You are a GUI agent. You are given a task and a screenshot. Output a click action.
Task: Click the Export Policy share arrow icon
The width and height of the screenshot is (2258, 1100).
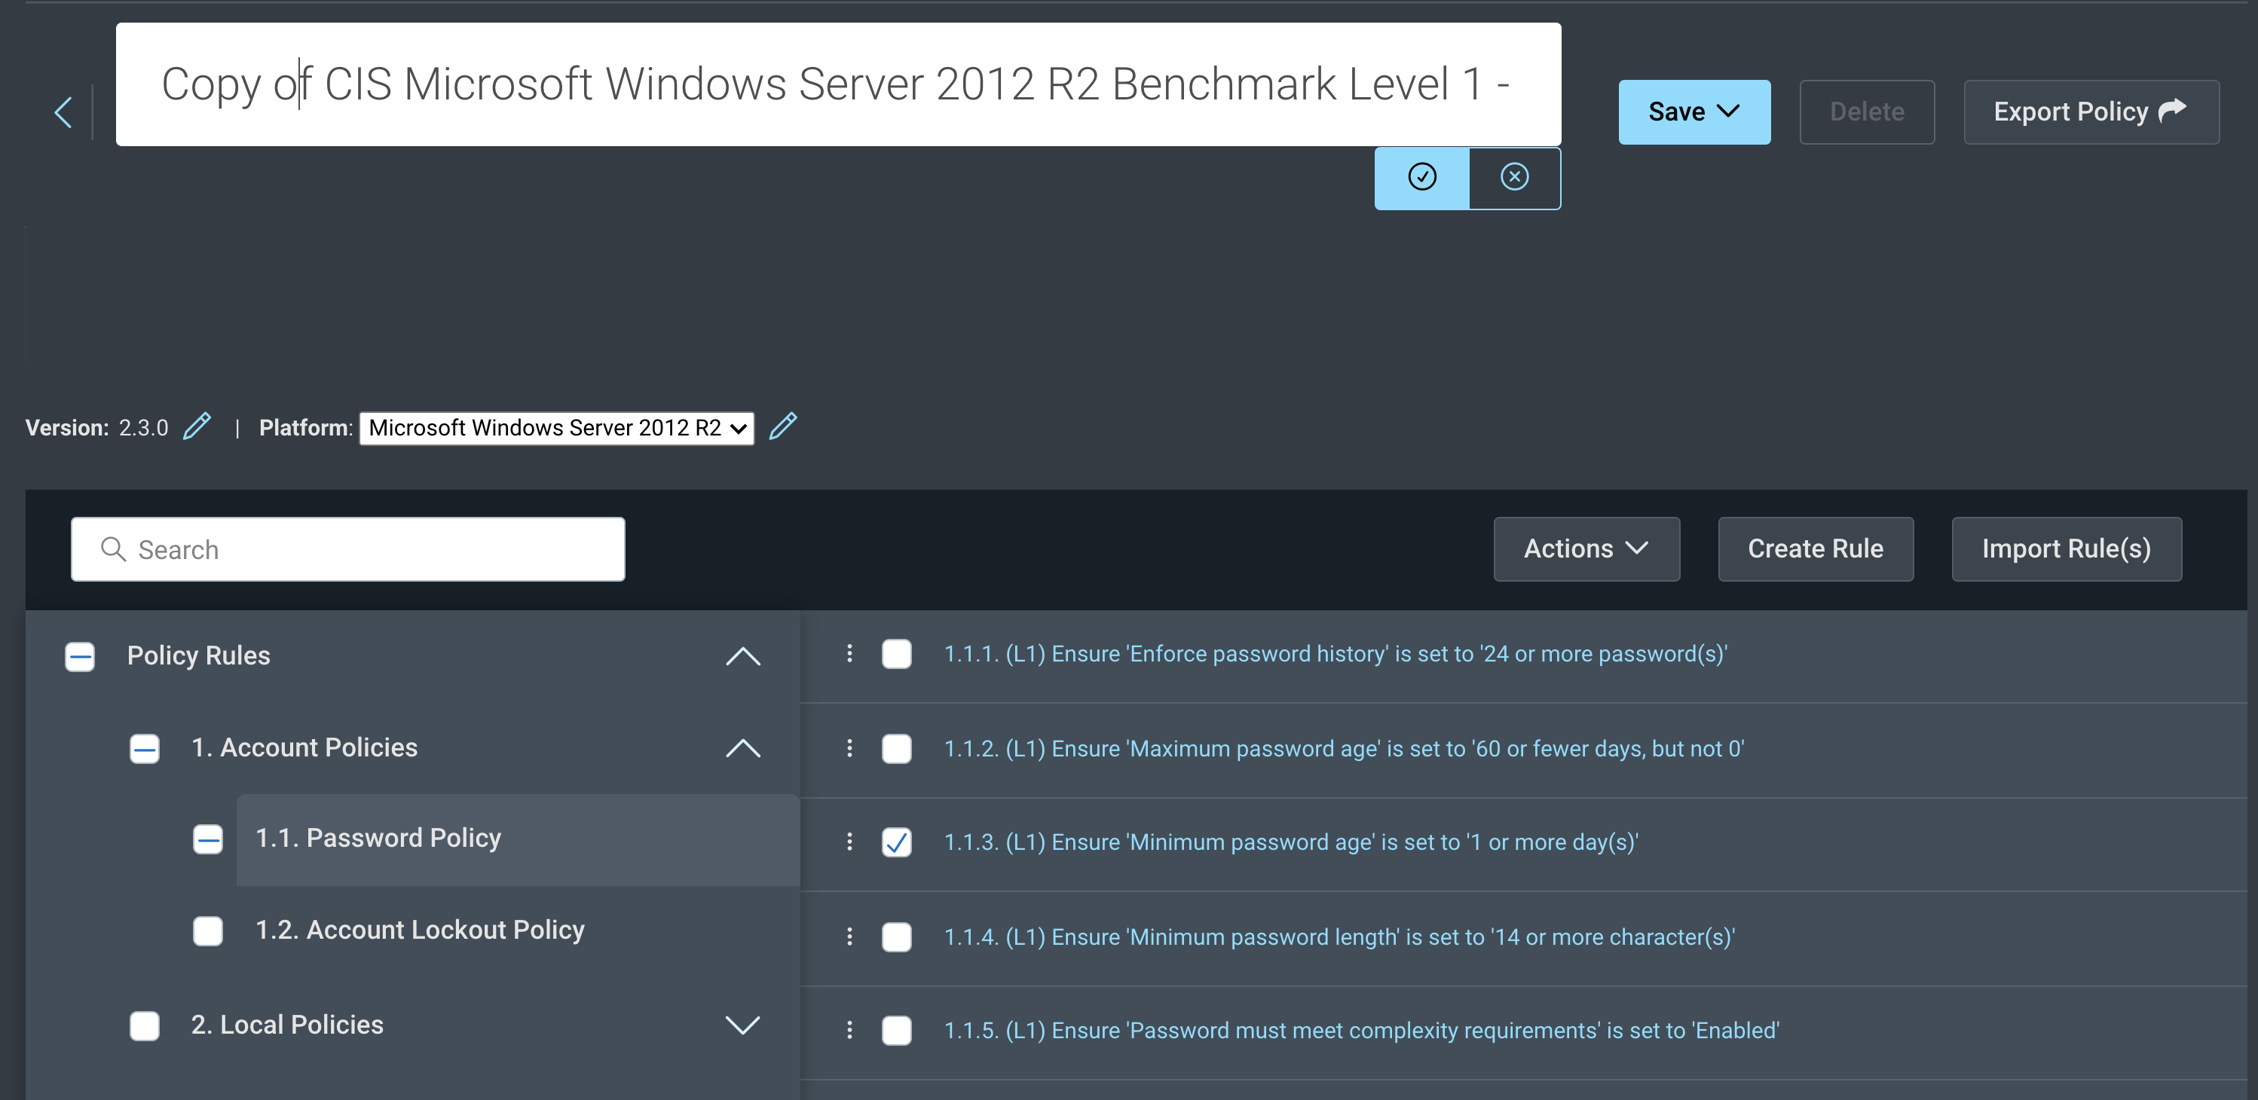tap(2172, 111)
